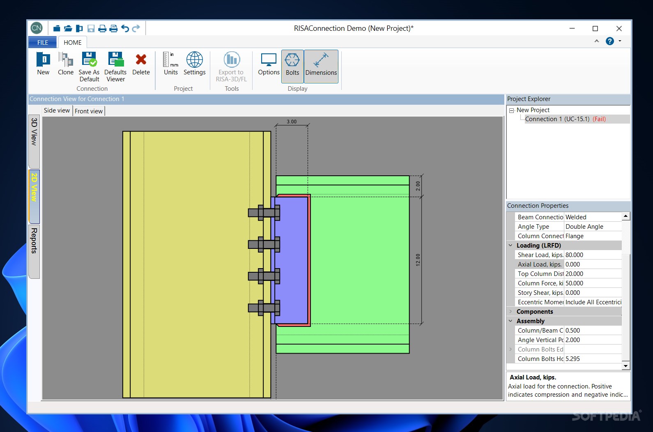Delete the connection with the red X

(x=141, y=64)
